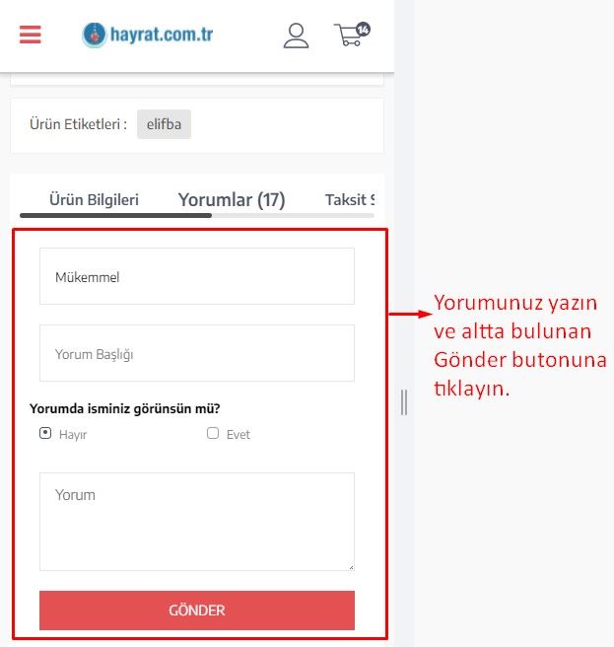
Task: Click inside the Yorum comment textarea
Action: (197, 522)
